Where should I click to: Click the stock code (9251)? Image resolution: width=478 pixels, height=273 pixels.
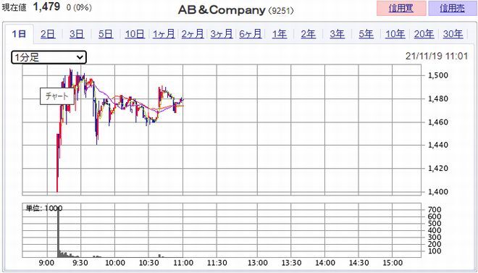(281, 11)
